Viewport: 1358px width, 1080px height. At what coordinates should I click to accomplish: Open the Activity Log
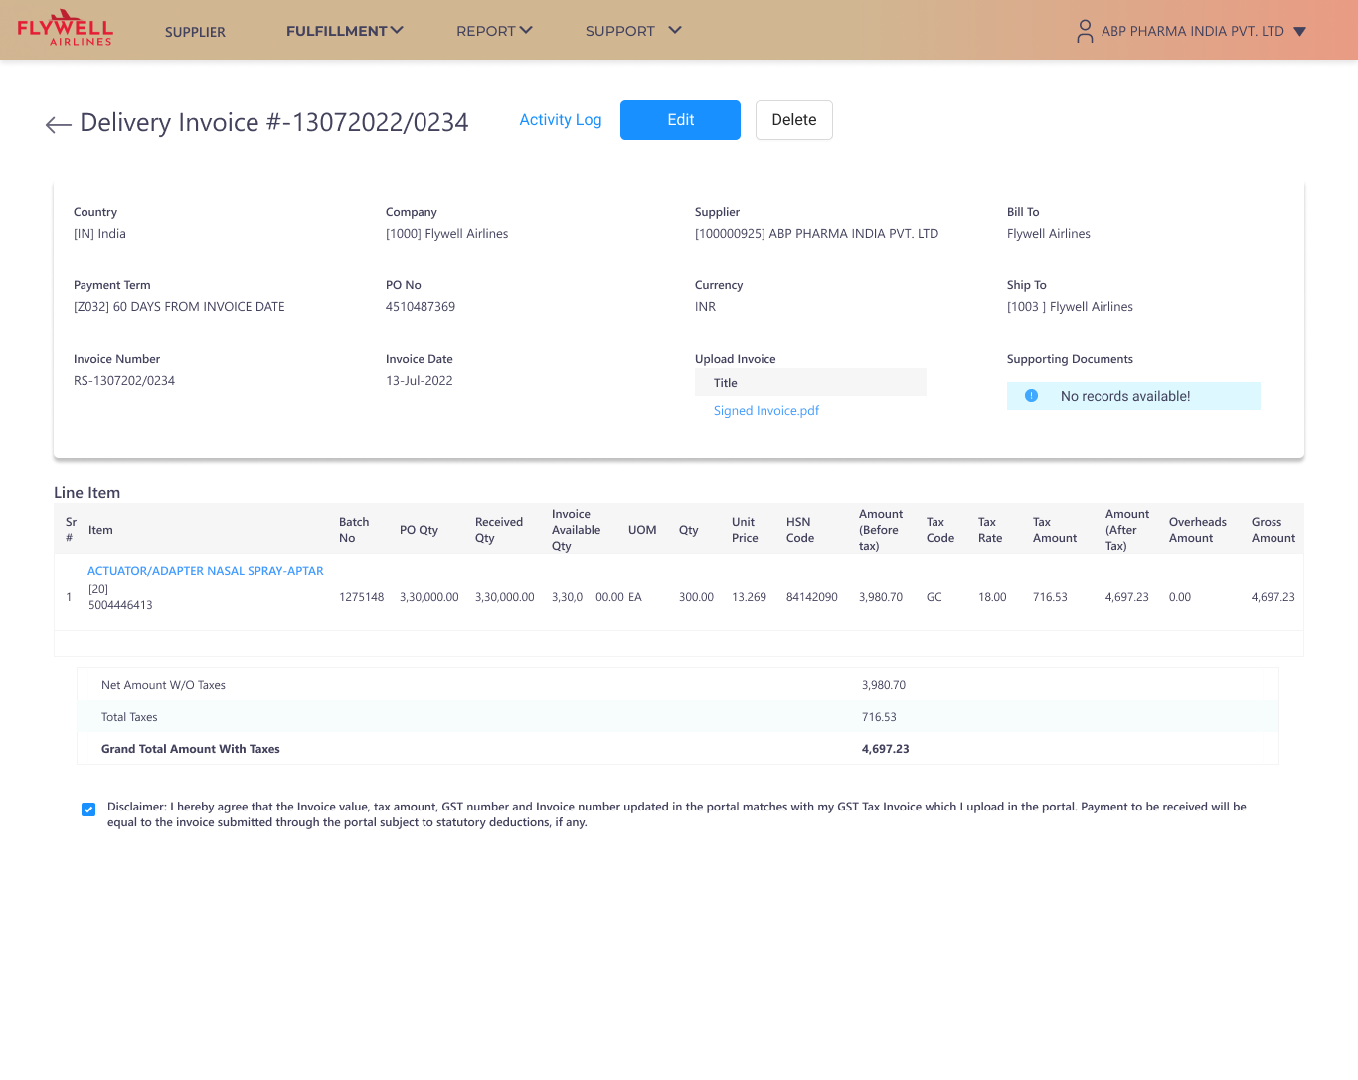click(x=560, y=119)
